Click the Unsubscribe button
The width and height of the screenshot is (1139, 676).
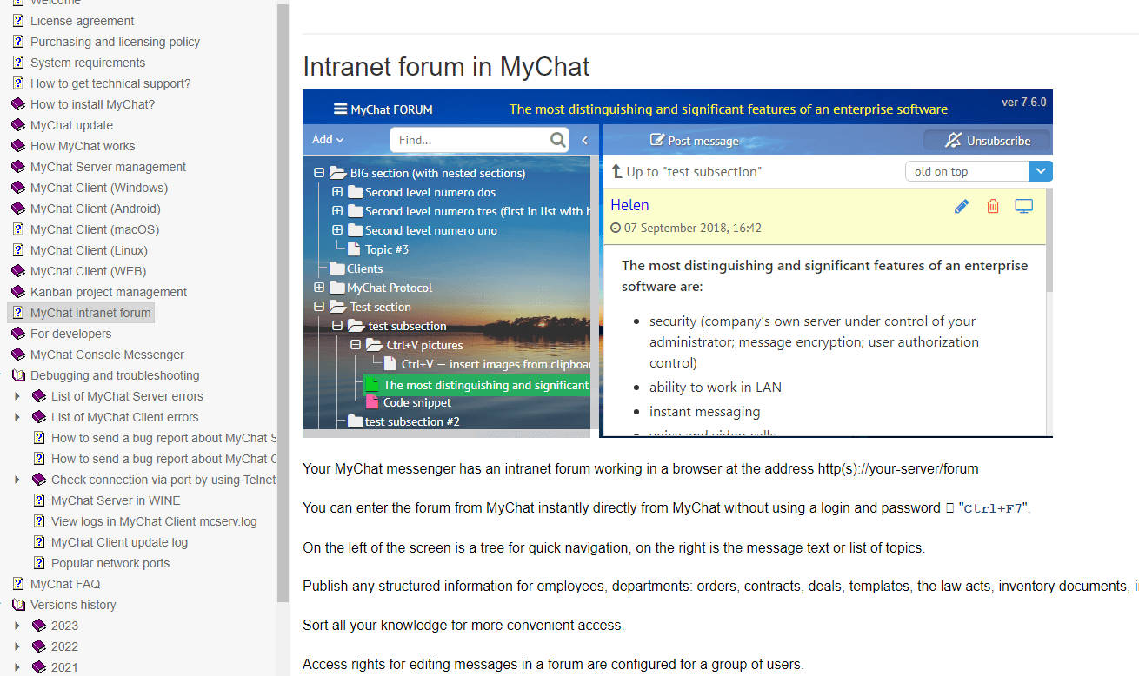[x=987, y=140]
